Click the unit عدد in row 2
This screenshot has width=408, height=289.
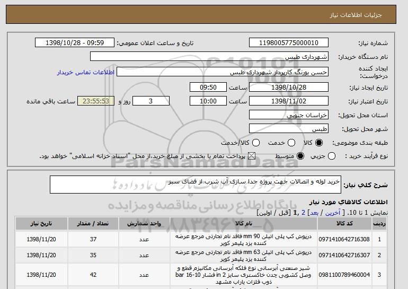(x=144, y=256)
